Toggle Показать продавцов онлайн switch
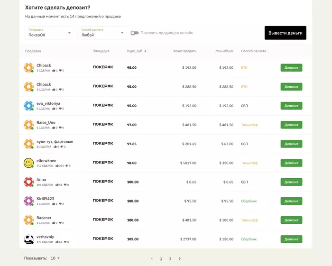 click(135, 33)
